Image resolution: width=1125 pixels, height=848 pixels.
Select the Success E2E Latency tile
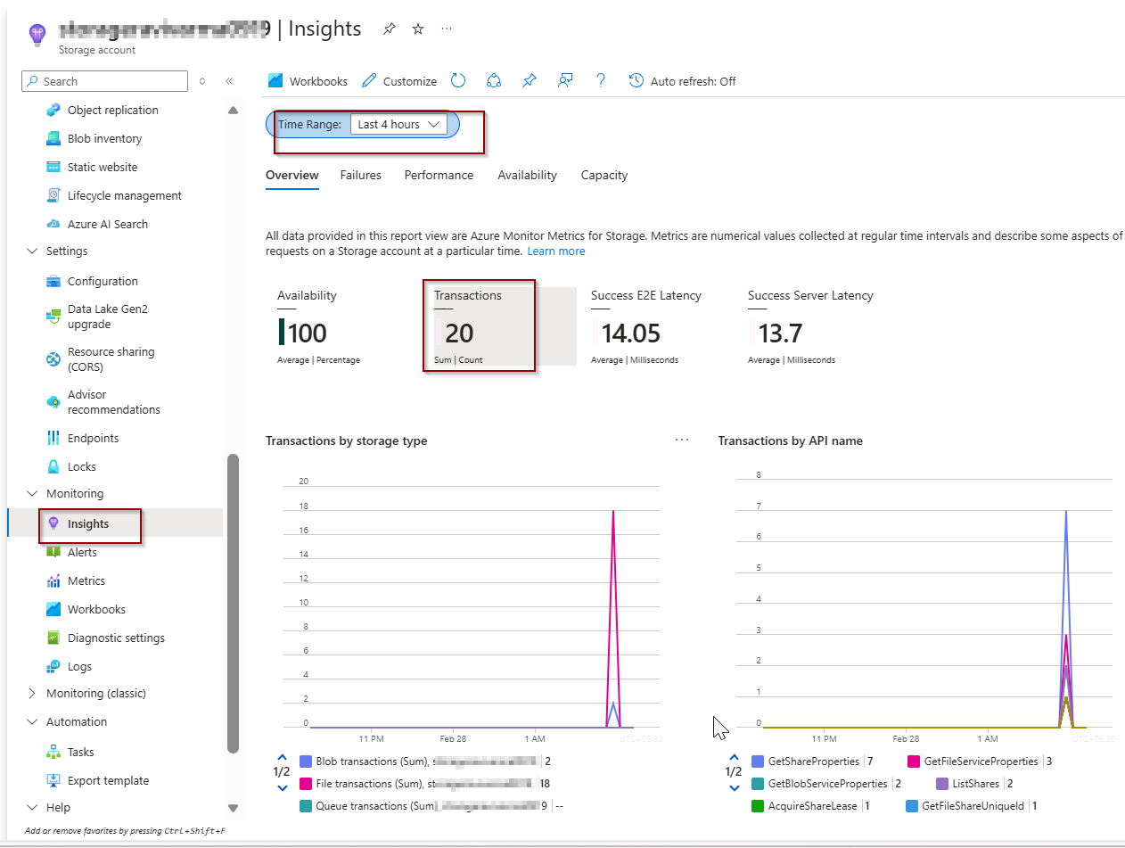click(x=657, y=327)
